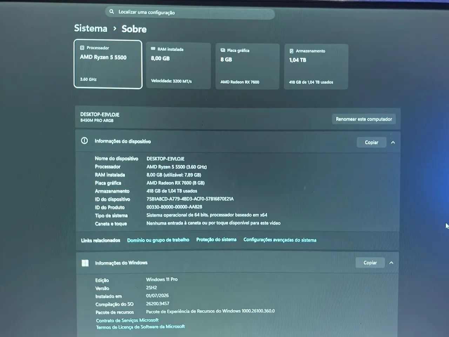
Task: Click the processor chip icon
Action: tap(82, 48)
